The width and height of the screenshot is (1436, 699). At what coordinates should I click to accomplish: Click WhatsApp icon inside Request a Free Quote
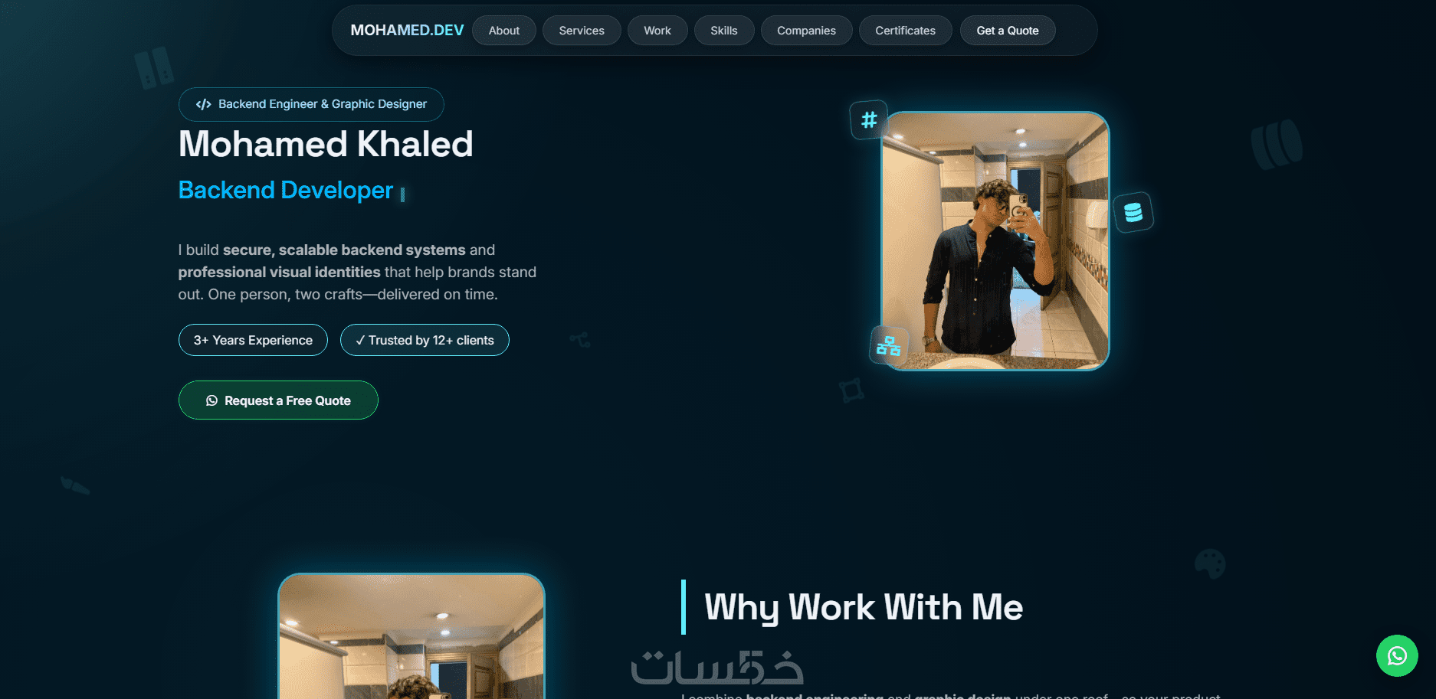click(x=211, y=400)
